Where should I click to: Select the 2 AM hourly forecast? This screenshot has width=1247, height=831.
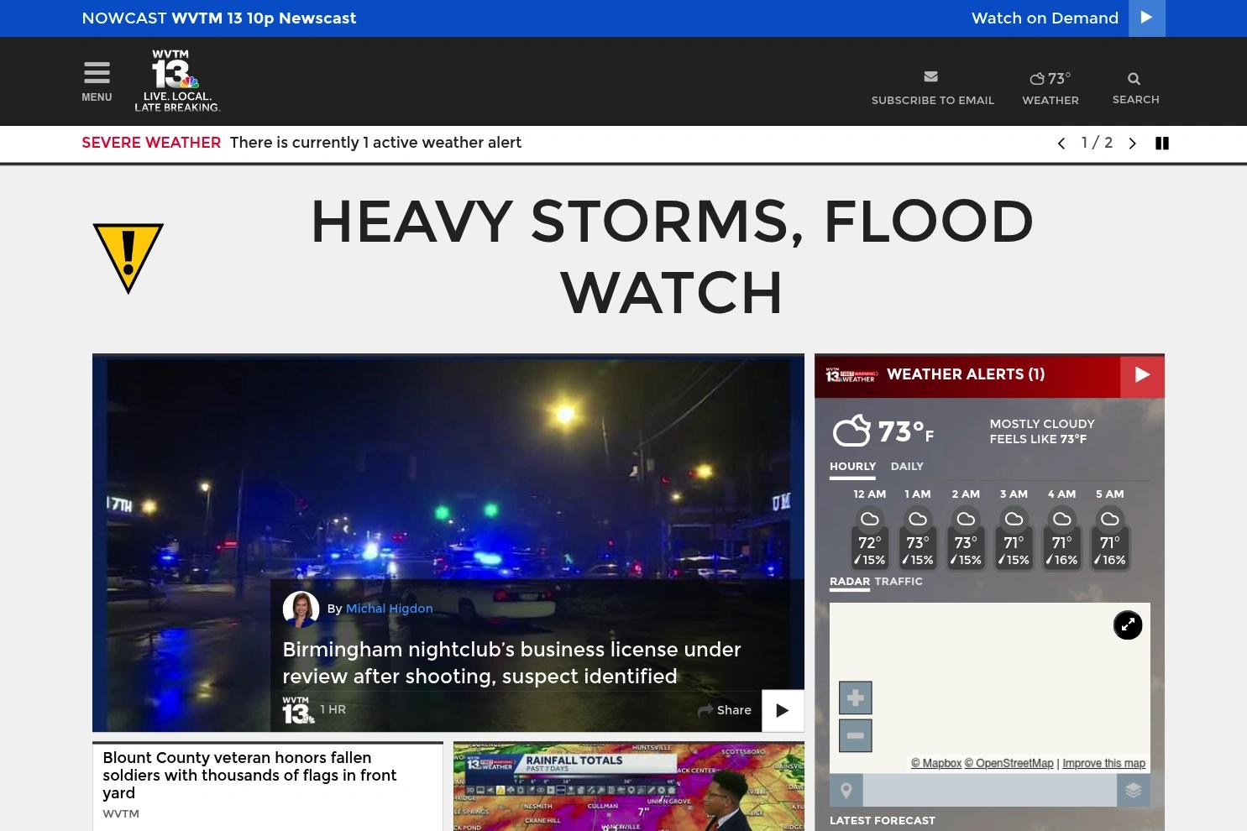966,530
